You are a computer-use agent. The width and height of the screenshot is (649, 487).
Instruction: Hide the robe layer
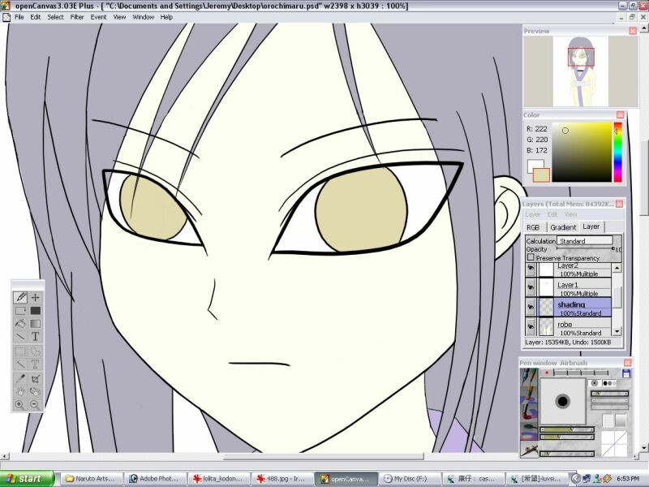[x=531, y=327]
